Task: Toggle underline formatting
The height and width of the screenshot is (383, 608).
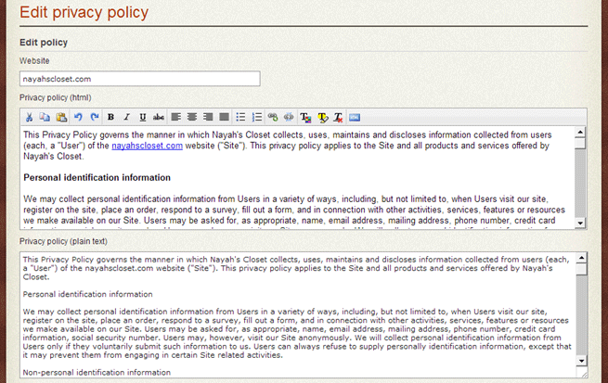Action: click(x=143, y=117)
